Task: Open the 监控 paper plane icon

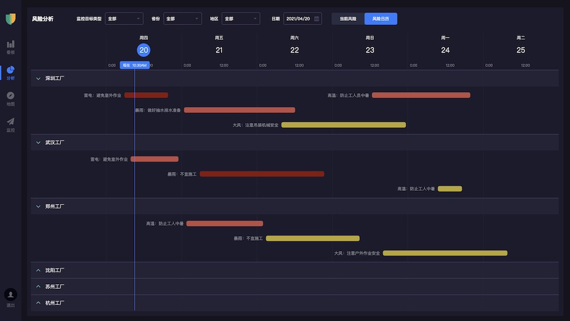Action: pyautogui.click(x=11, y=122)
